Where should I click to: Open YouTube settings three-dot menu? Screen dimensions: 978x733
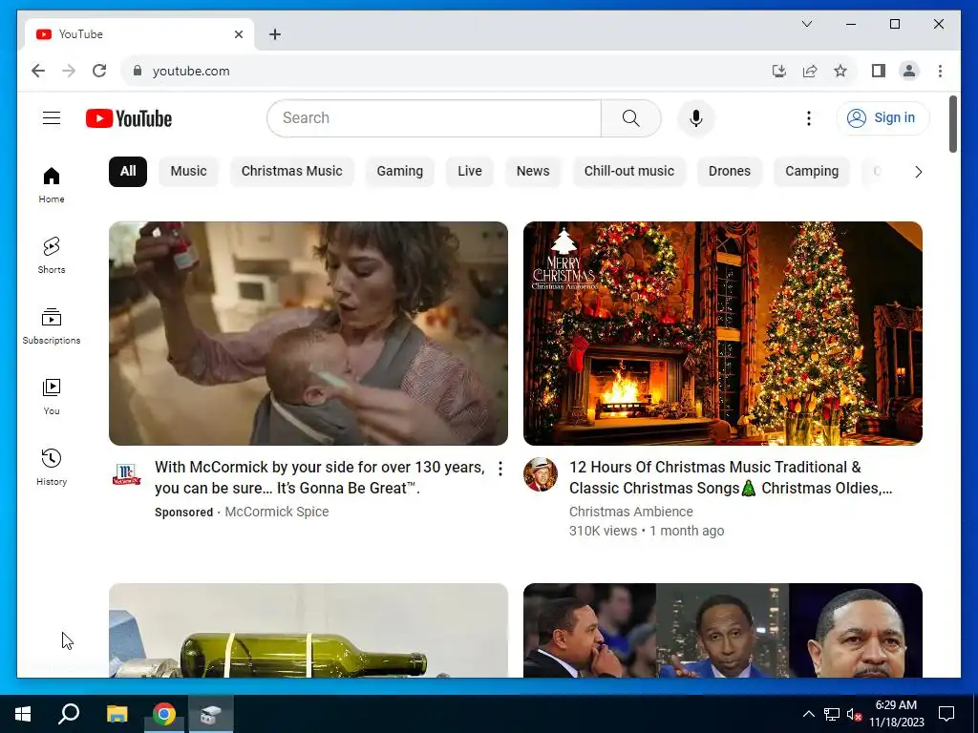(808, 118)
